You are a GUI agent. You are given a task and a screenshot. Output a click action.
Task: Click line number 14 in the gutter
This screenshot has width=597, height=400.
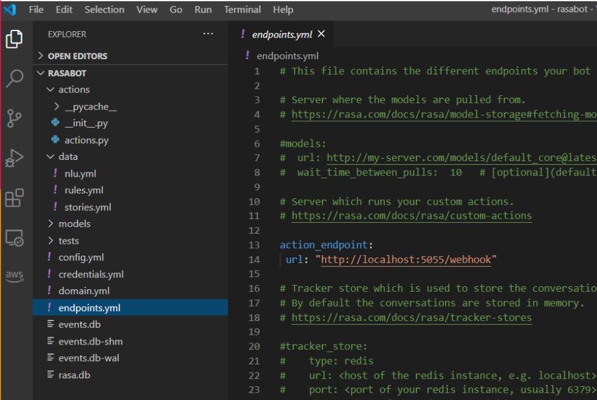click(254, 259)
